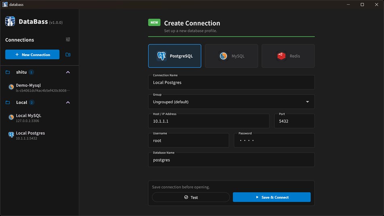Click the count badge next to Local

pos(32,103)
